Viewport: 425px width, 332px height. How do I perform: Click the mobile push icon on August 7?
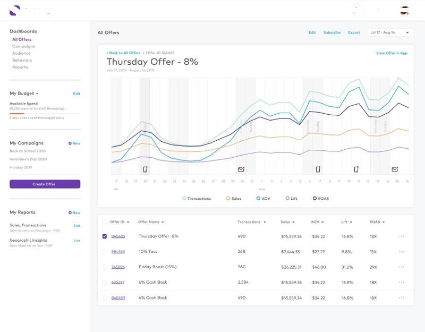point(318,169)
